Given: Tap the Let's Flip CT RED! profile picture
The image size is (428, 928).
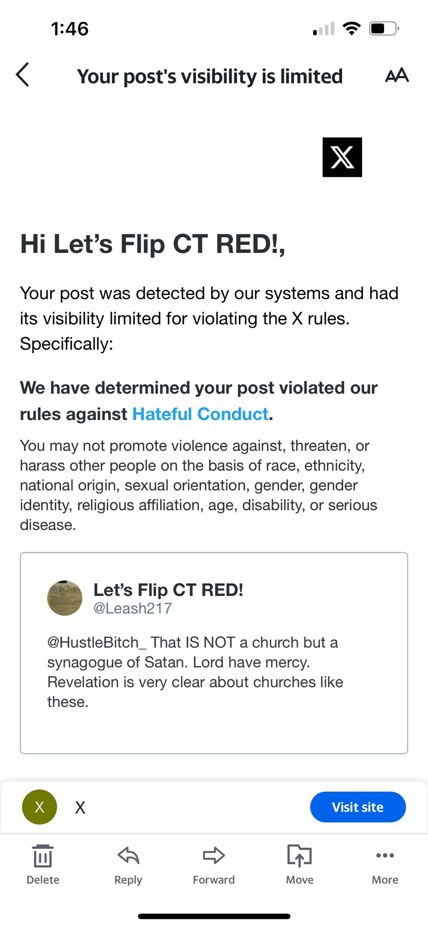Looking at the screenshot, I should pos(65,598).
